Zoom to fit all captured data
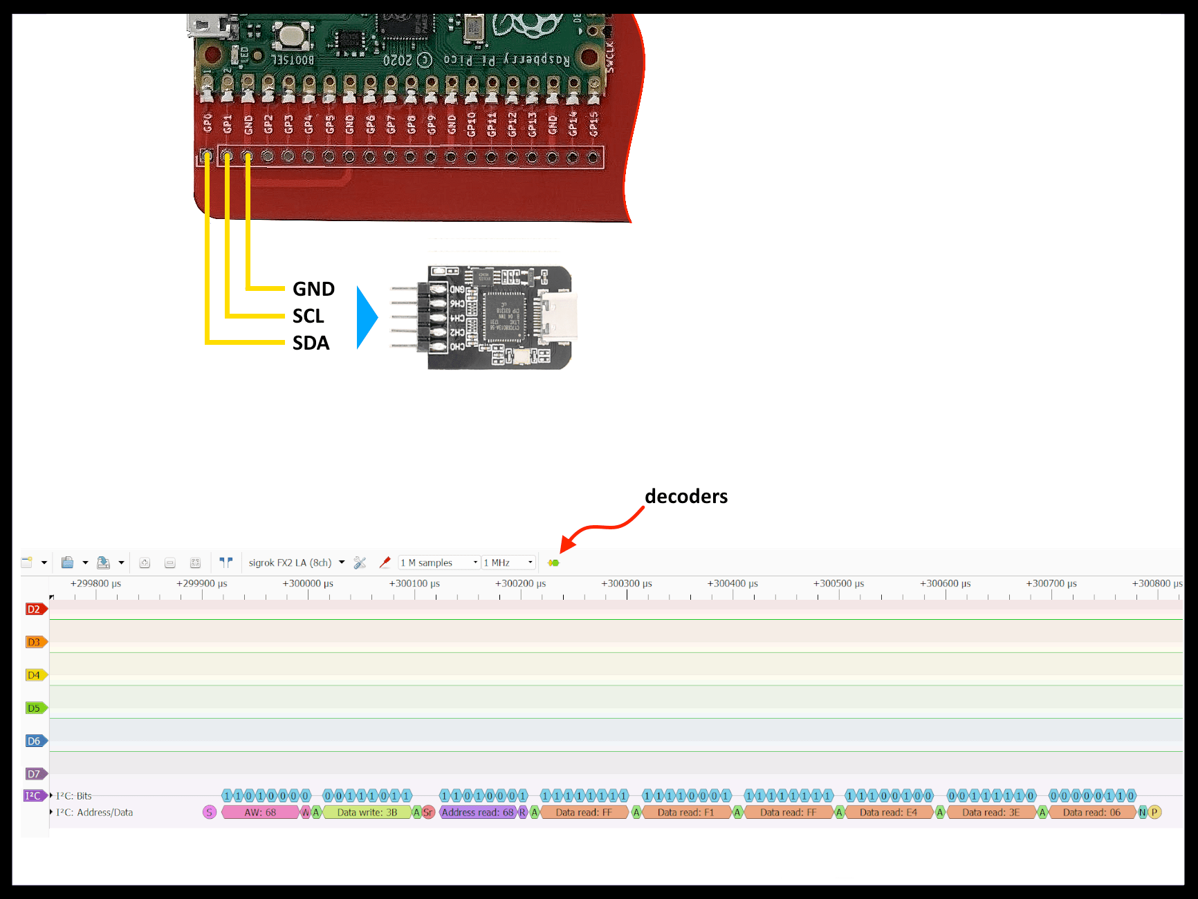 pyautogui.click(x=195, y=562)
